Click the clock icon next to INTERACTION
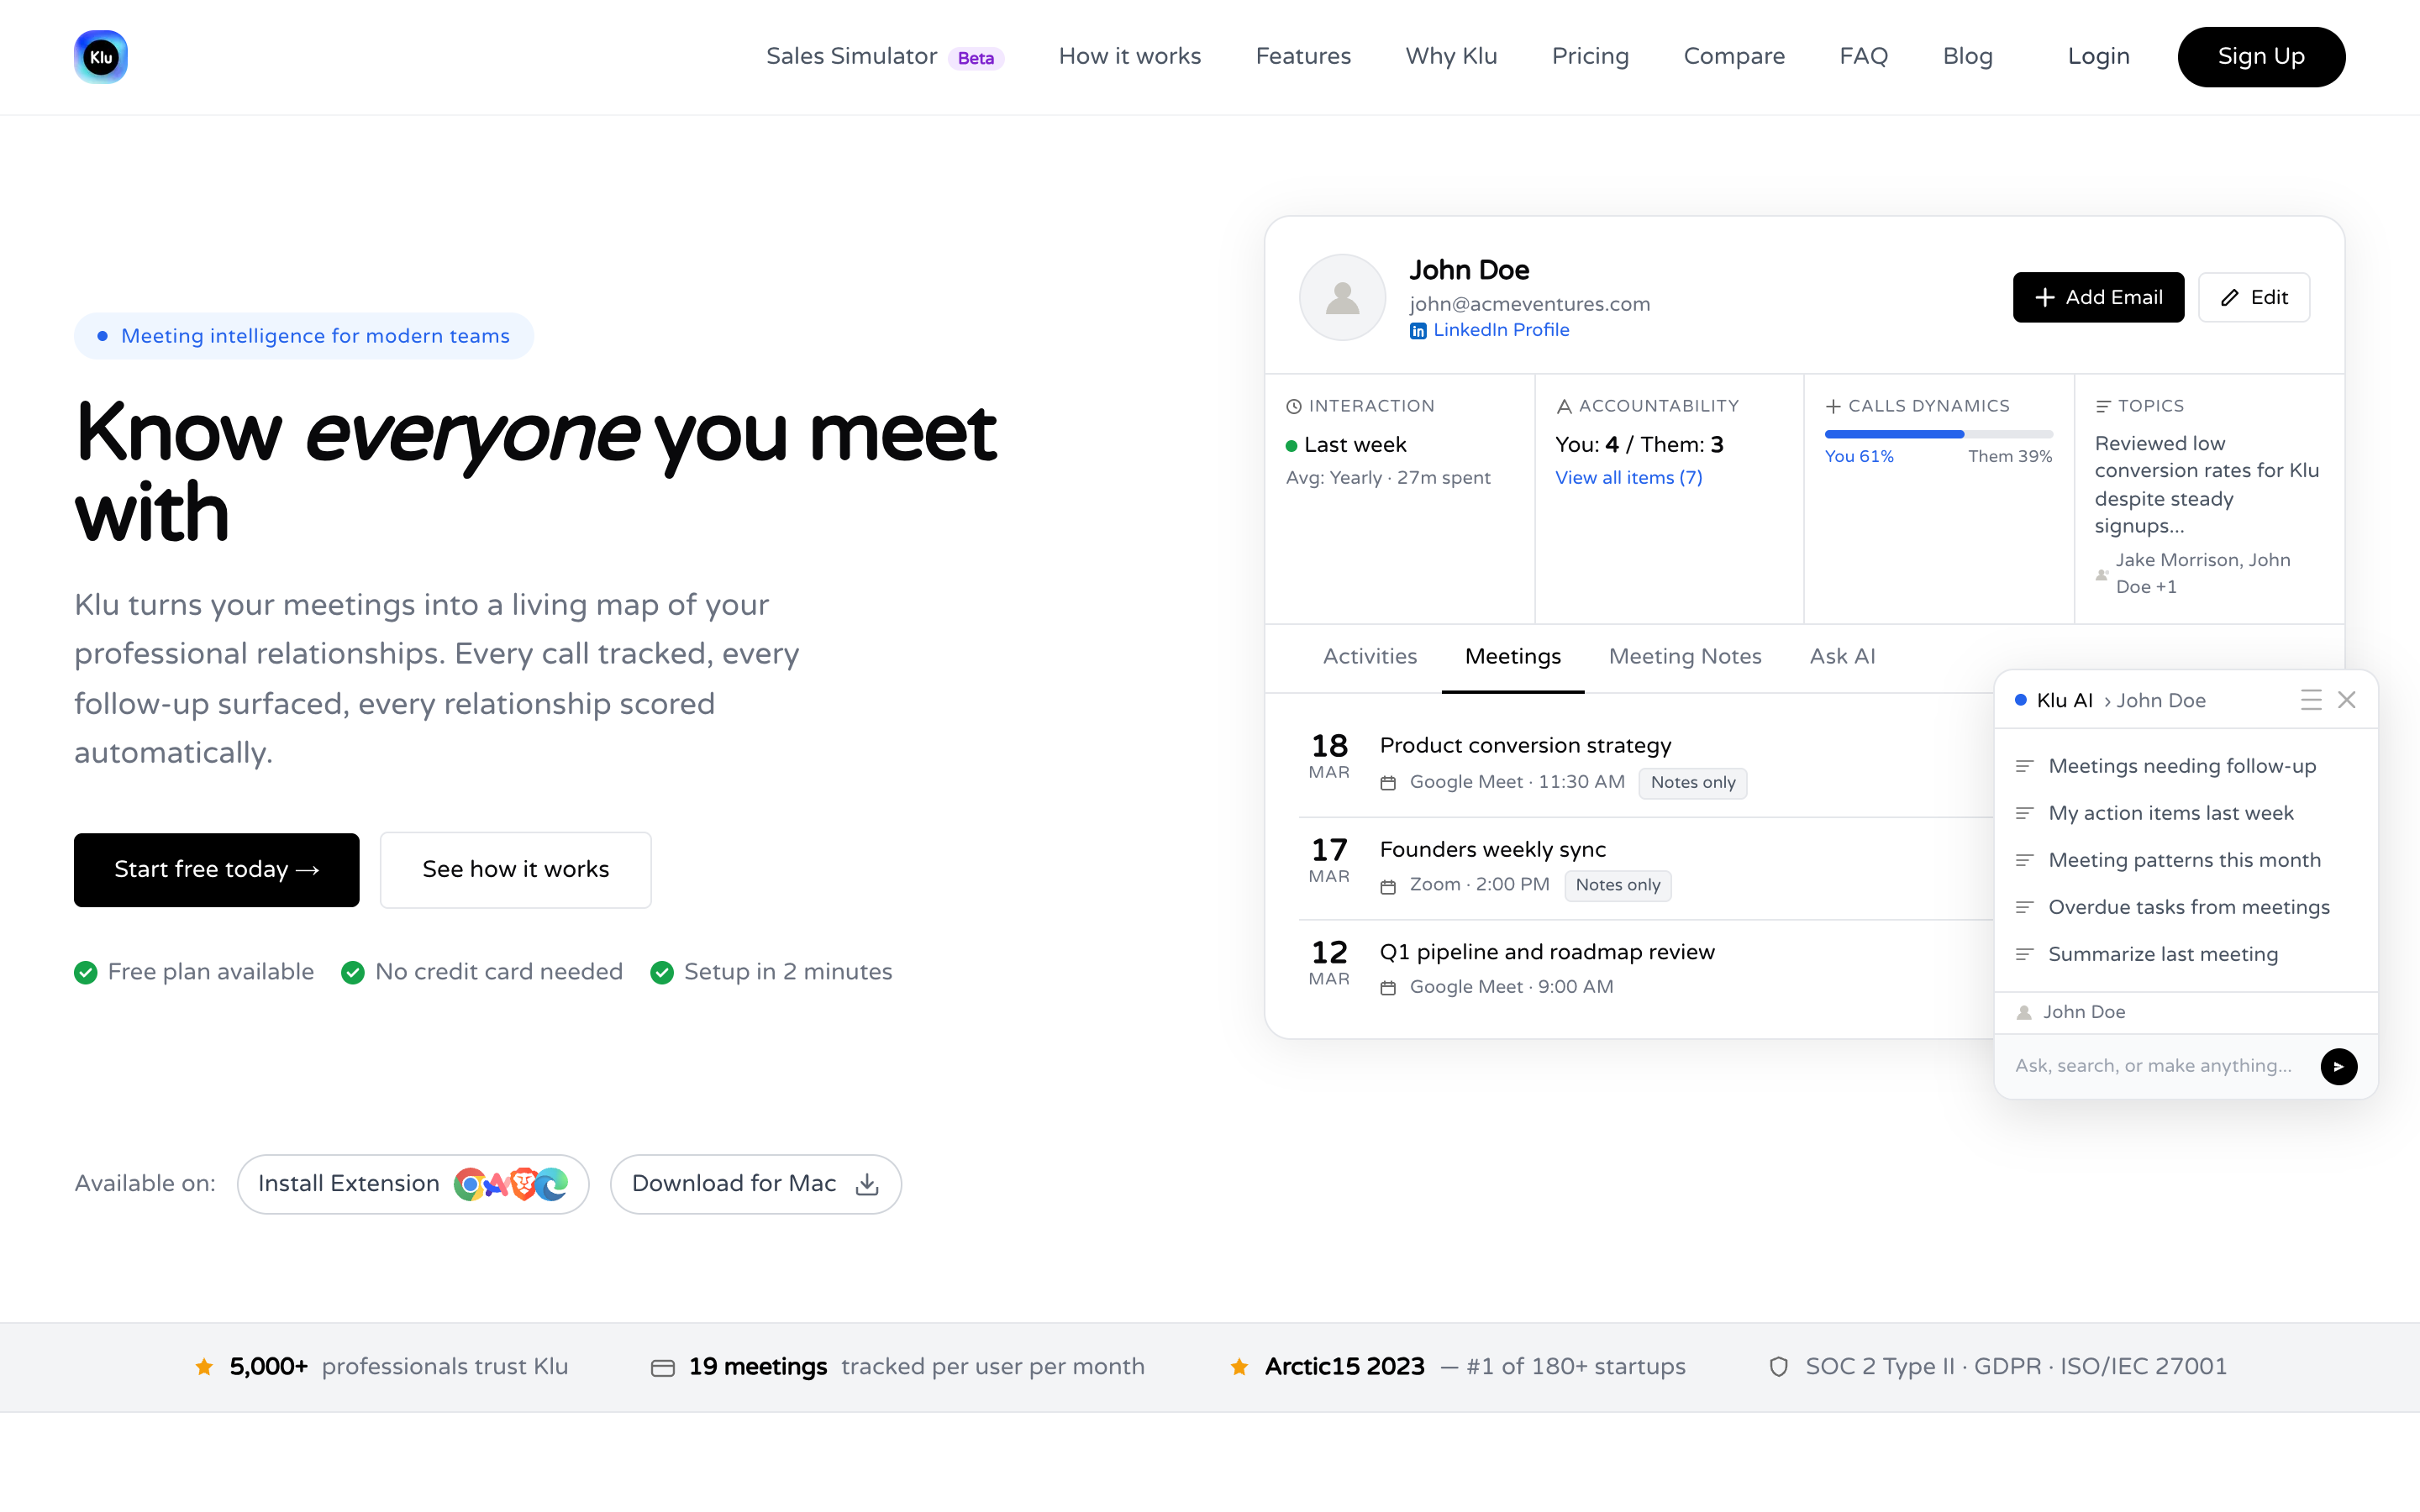The image size is (2420, 1512). (x=1294, y=406)
